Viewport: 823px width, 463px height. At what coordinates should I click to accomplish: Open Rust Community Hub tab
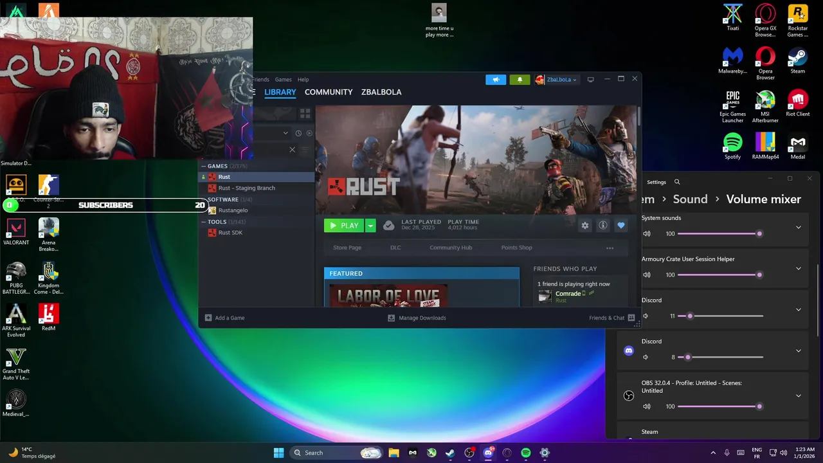point(451,248)
